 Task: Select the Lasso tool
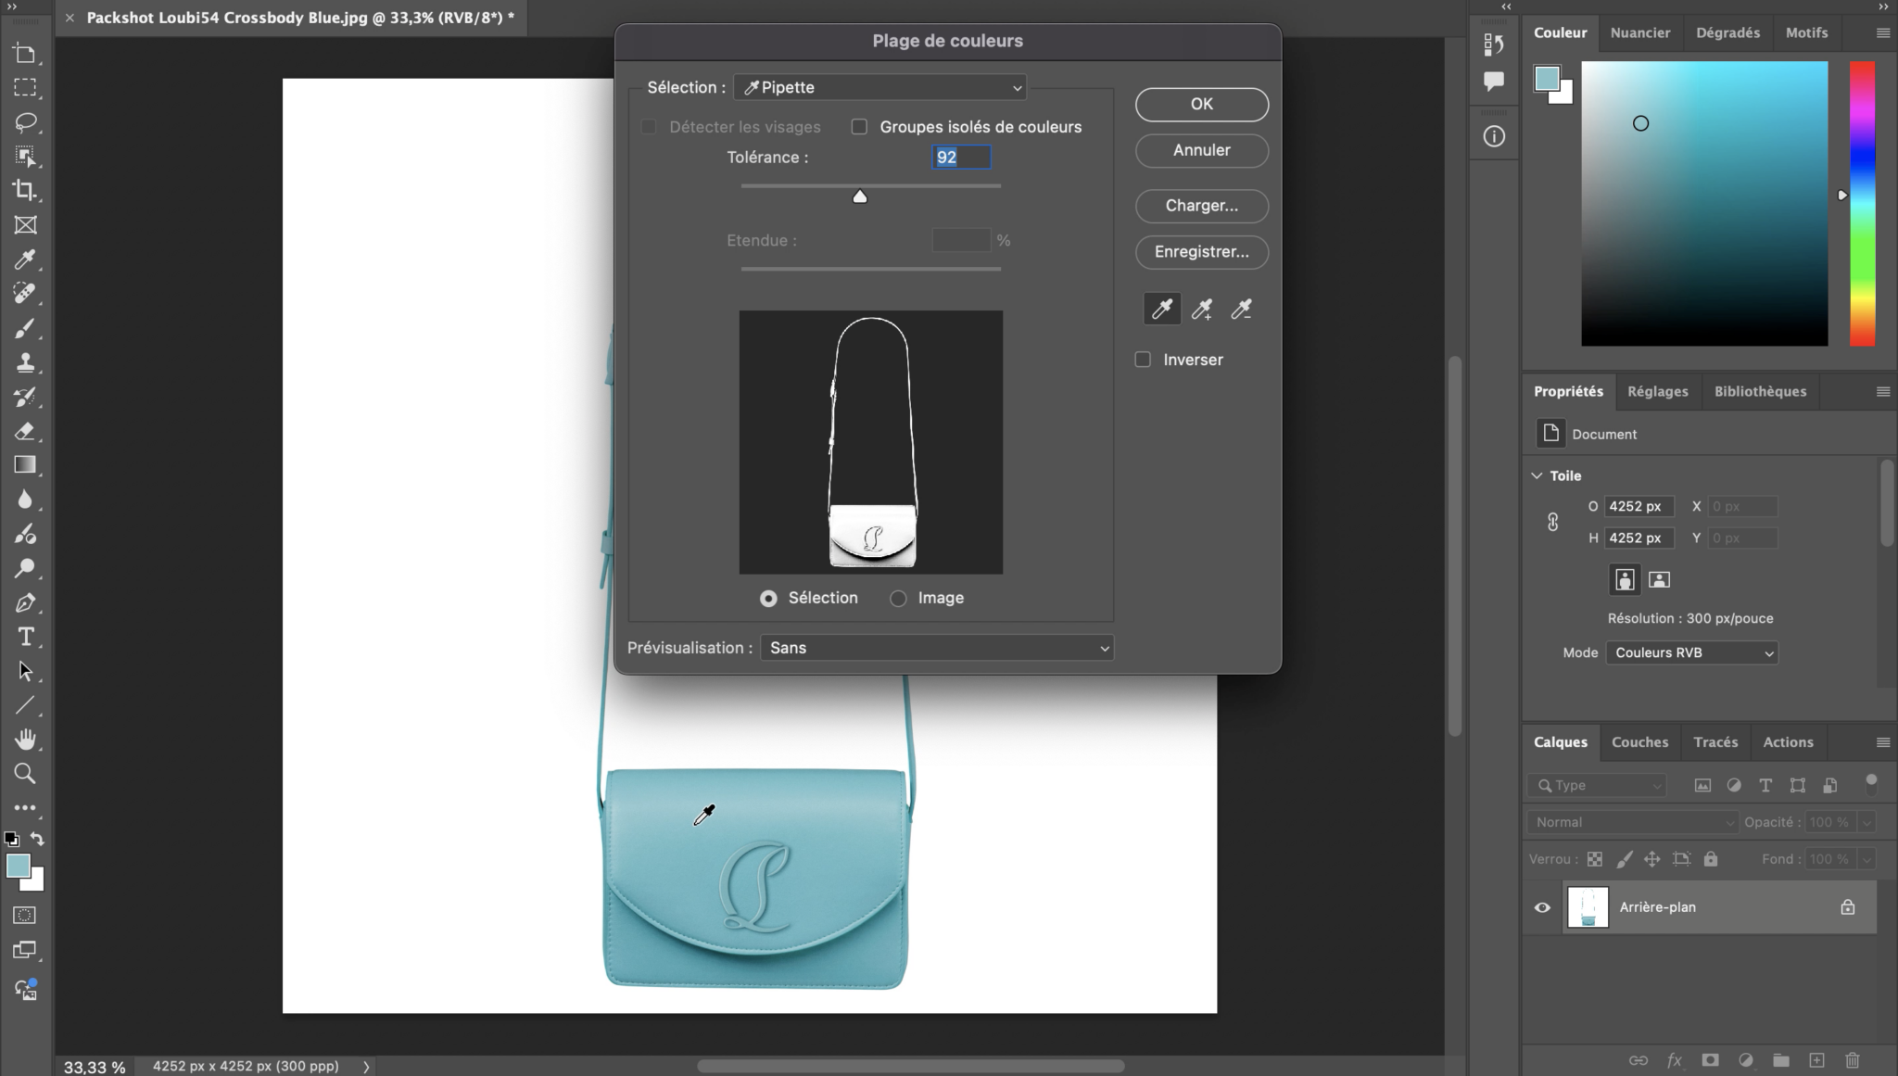[25, 121]
